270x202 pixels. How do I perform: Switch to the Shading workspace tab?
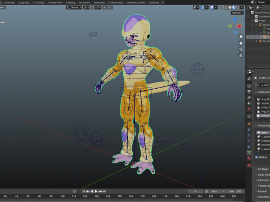70,3
